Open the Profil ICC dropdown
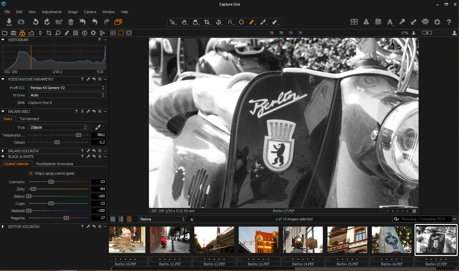The width and height of the screenshot is (459, 271). click(x=67, y=88)
